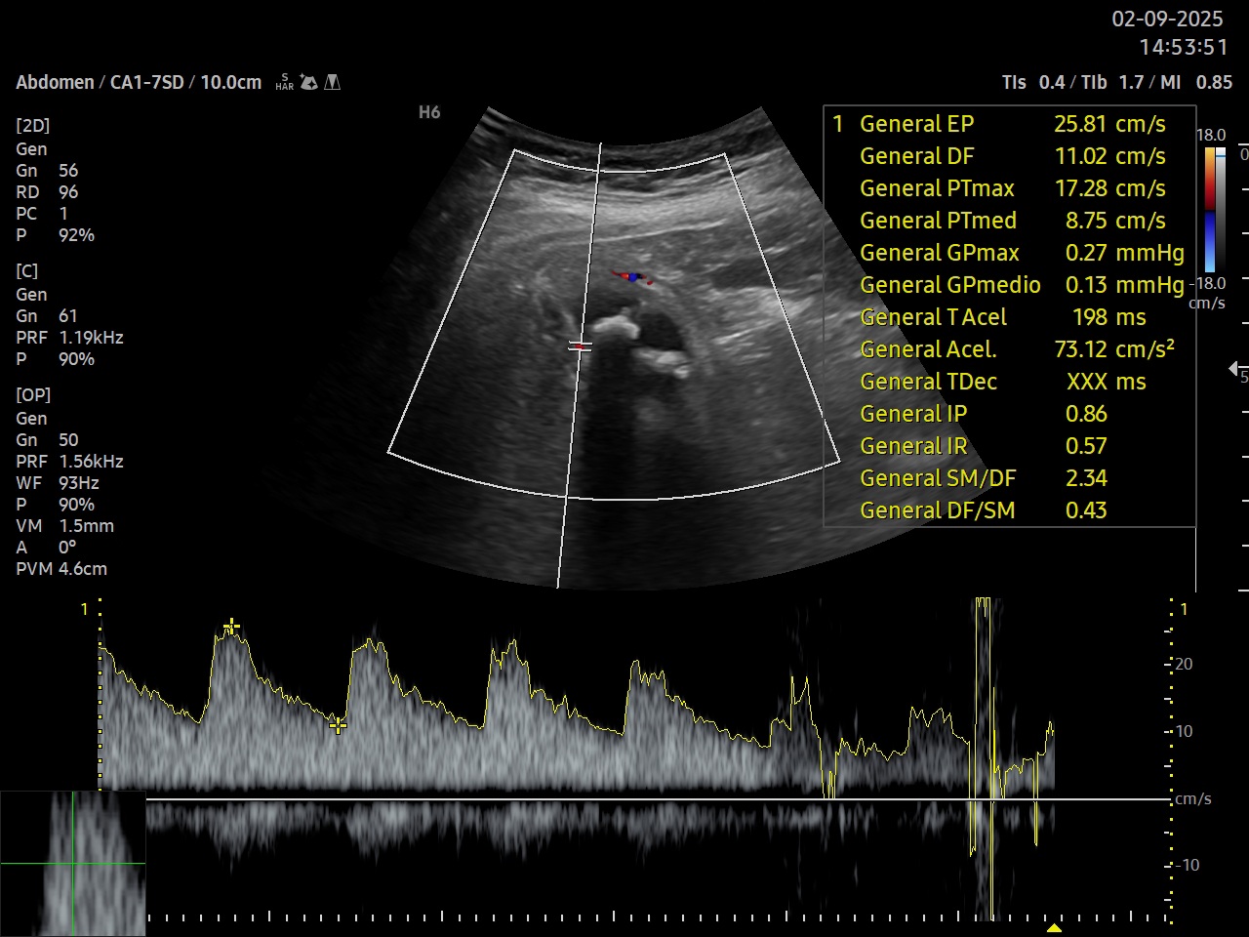
Task: Click the peak systolic caliper cross on waveform
Action: click(x=231, y=625)
